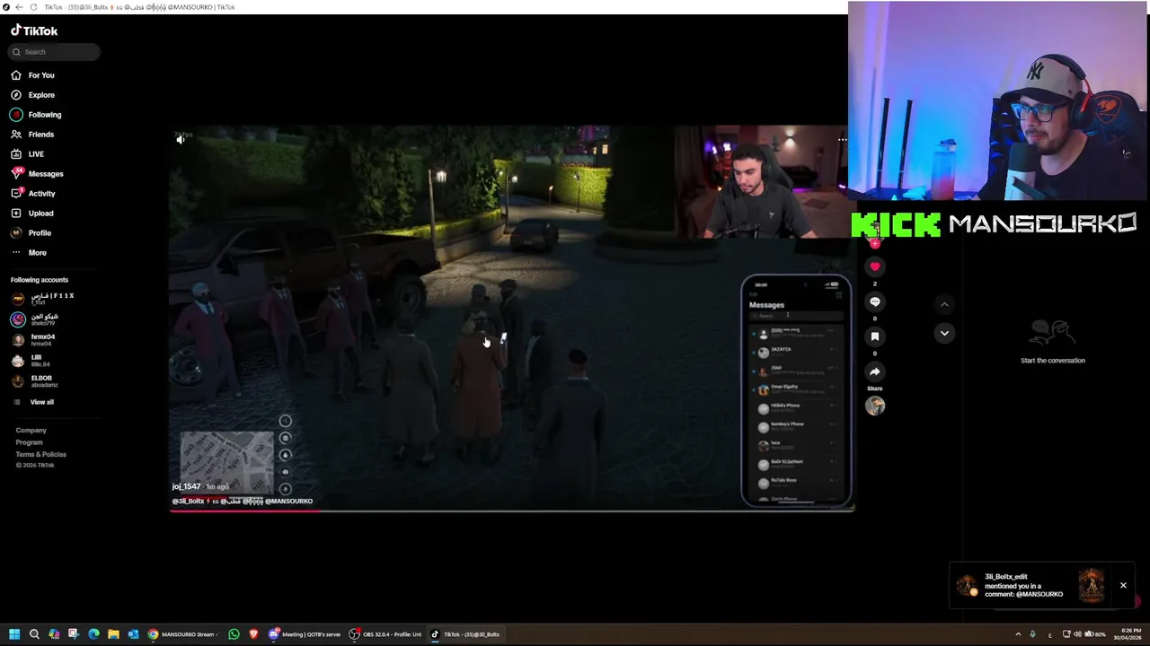The width and height of the screenshot is (1150, 646).
Task: Open Messages from the sidebar
Action: pos(37,174)
